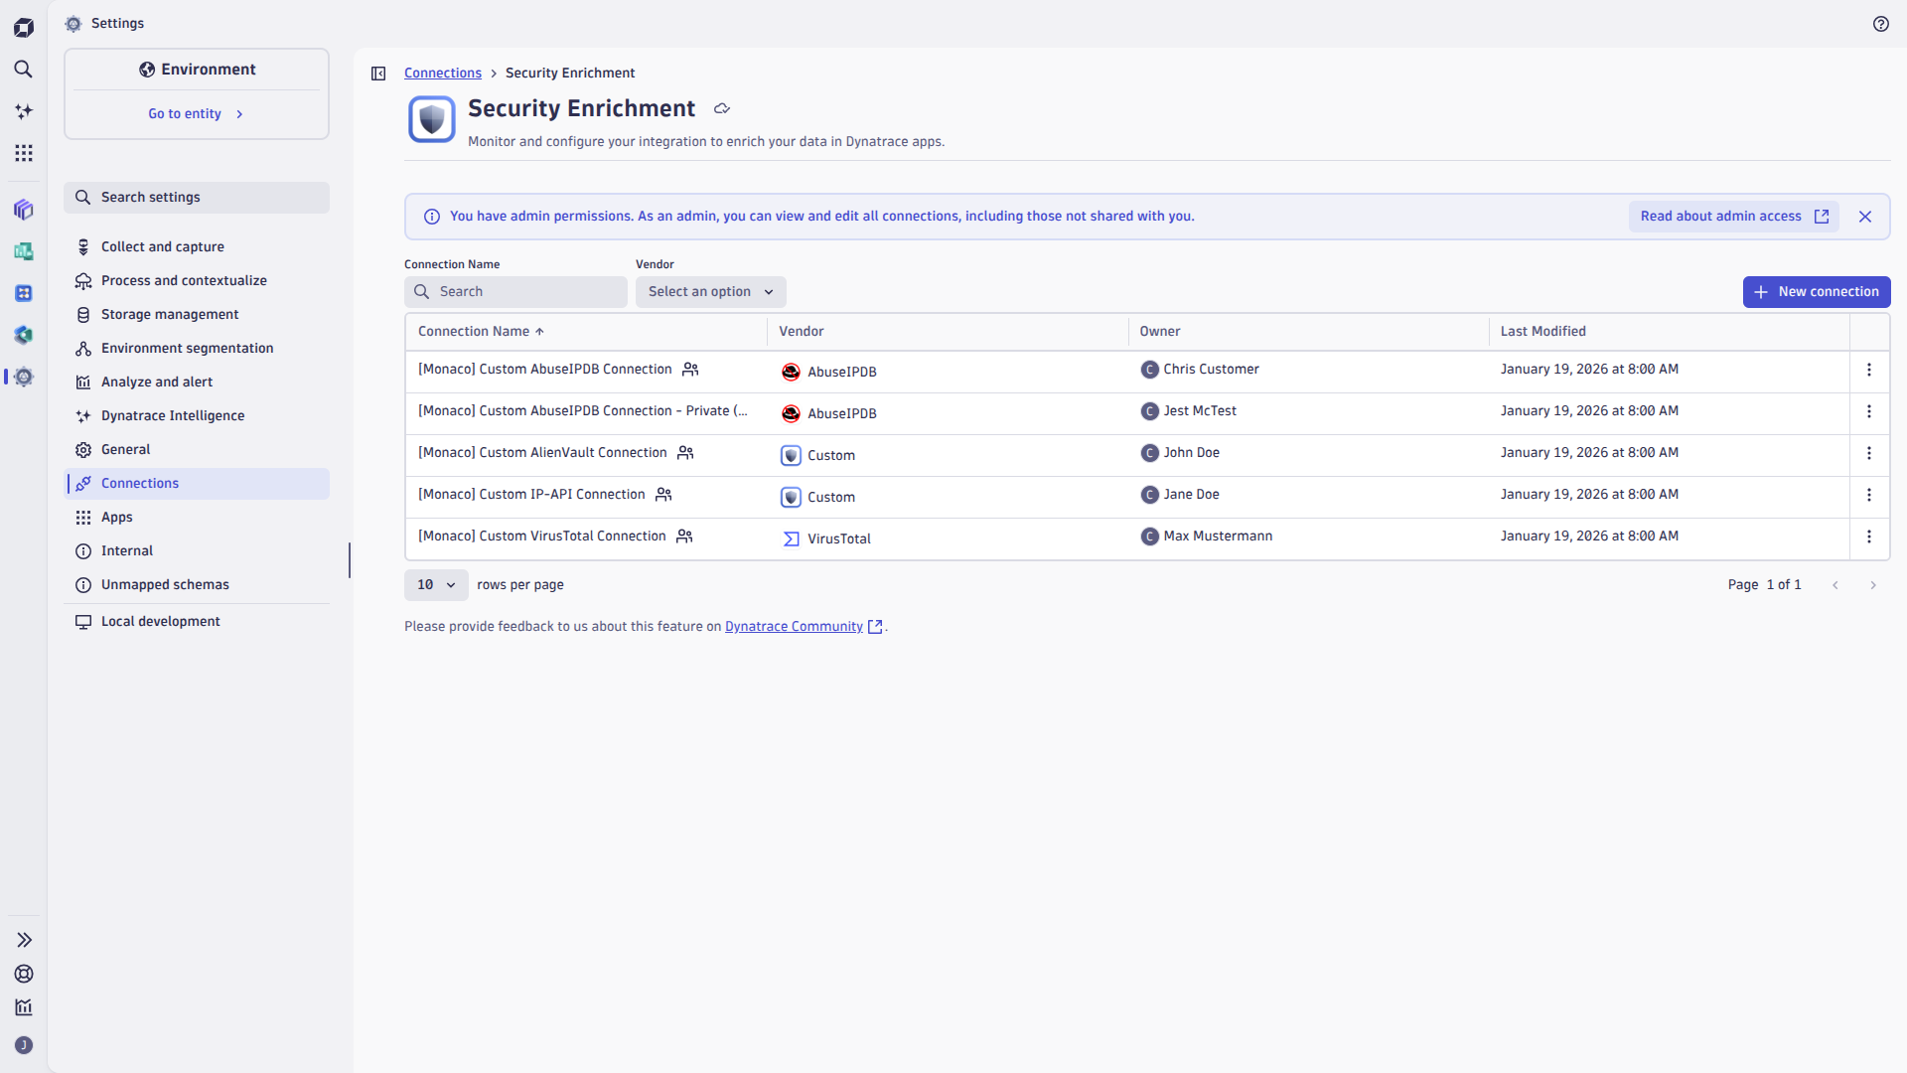Create a New connection
1907x1073 pixels.
[x=1817, y=291]
